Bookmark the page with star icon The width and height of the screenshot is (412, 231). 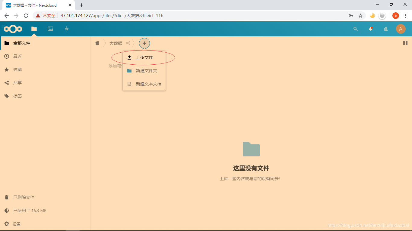(360, 16)
